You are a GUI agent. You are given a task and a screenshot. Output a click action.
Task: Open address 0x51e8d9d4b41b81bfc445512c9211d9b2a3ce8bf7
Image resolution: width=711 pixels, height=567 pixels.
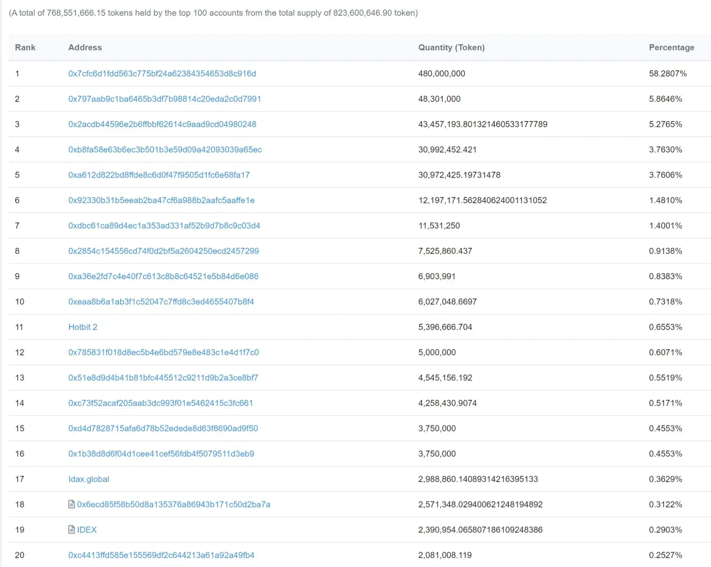point(163,378)
